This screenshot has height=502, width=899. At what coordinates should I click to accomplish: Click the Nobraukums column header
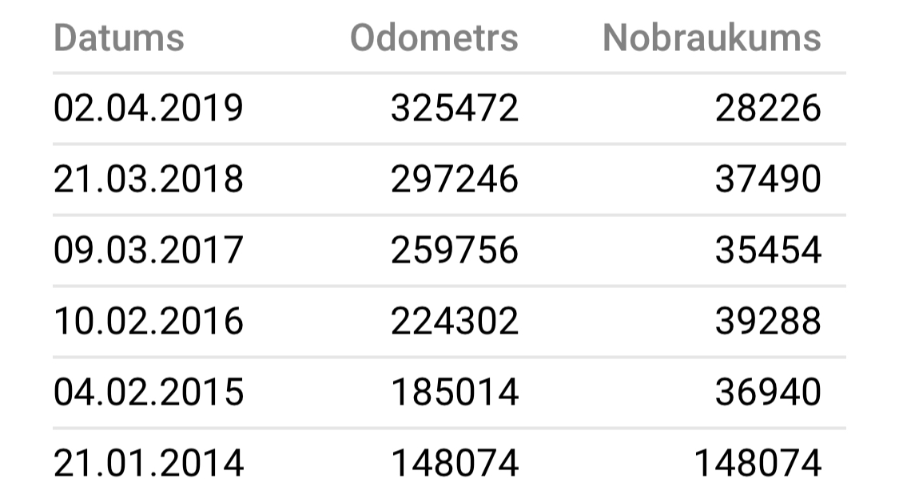click(711, 38)
